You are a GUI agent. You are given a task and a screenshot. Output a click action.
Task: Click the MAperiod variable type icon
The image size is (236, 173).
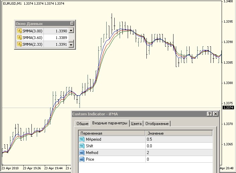pos(82,139)
